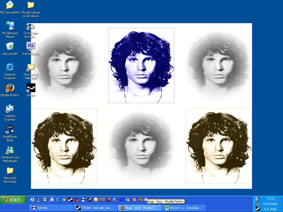This screenshot has height=212, width=283.
Task: Click the blue eye quick launch icon
Action: tap(121, 200)
